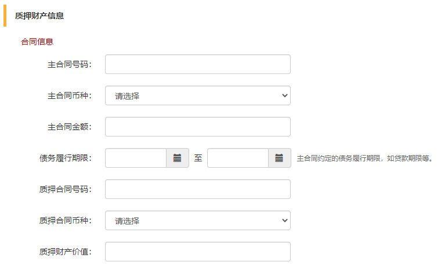Click into the 主合同金额 text box
Image resolution: width=441 pixels, height=273 pixels.
coord(197,127)
